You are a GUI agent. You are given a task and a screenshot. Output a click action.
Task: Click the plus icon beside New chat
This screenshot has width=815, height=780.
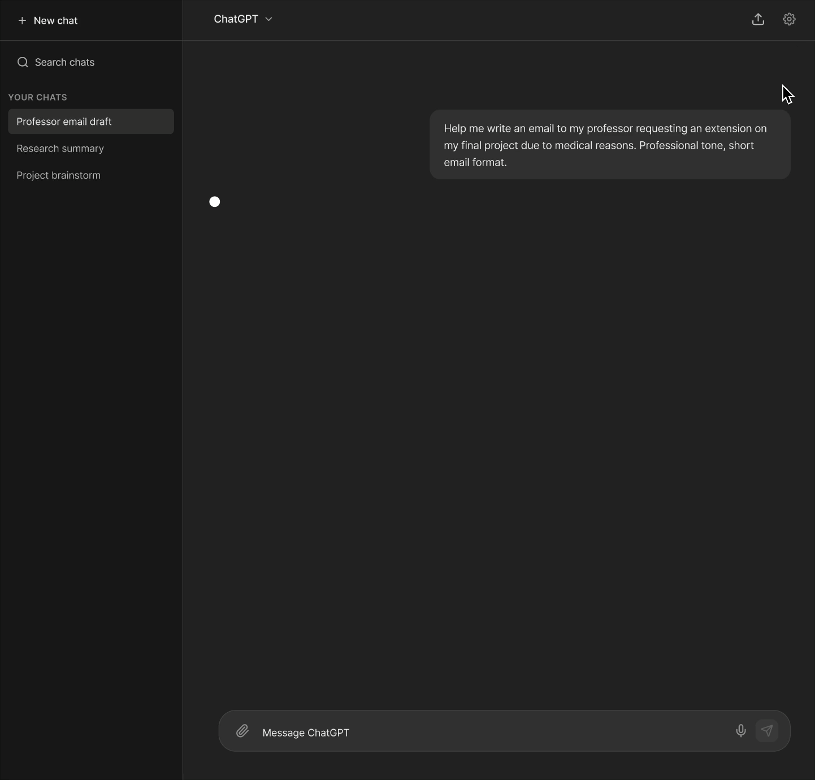pos(22,21)
